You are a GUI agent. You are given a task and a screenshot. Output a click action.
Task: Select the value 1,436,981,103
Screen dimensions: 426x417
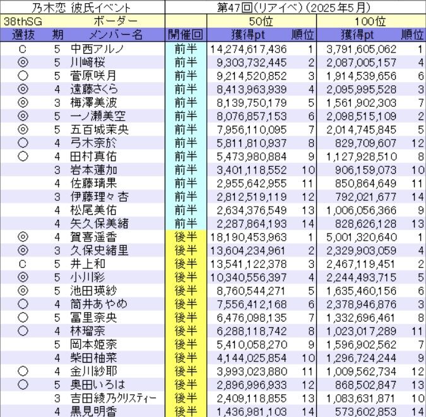252,411
